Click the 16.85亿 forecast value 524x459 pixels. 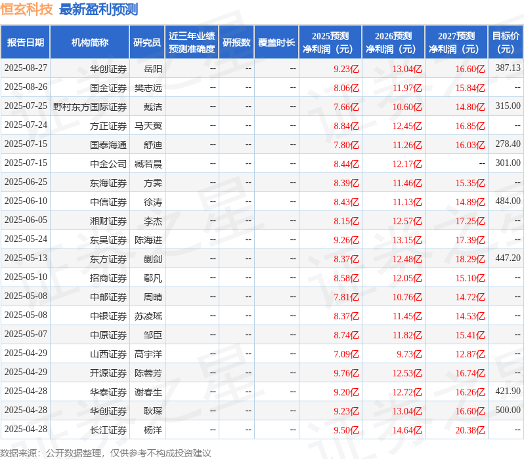[470, 126]
